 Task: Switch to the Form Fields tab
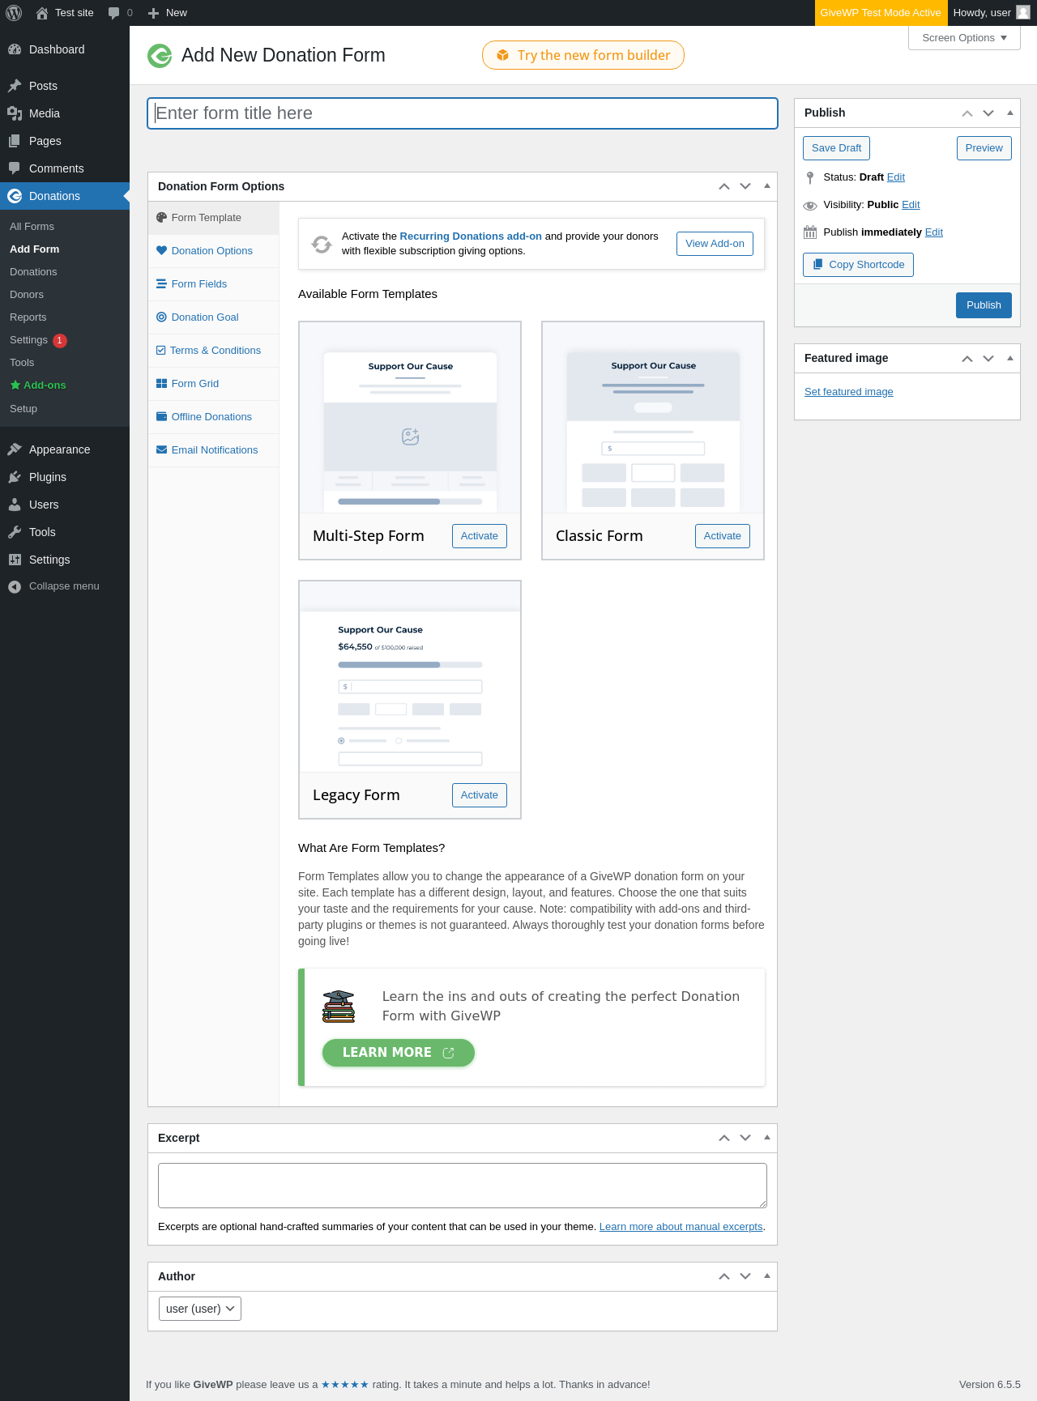(214, 284)
